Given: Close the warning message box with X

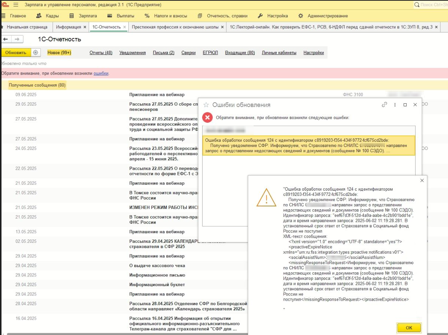Looking at the screenshot, I should coord(422,181).
